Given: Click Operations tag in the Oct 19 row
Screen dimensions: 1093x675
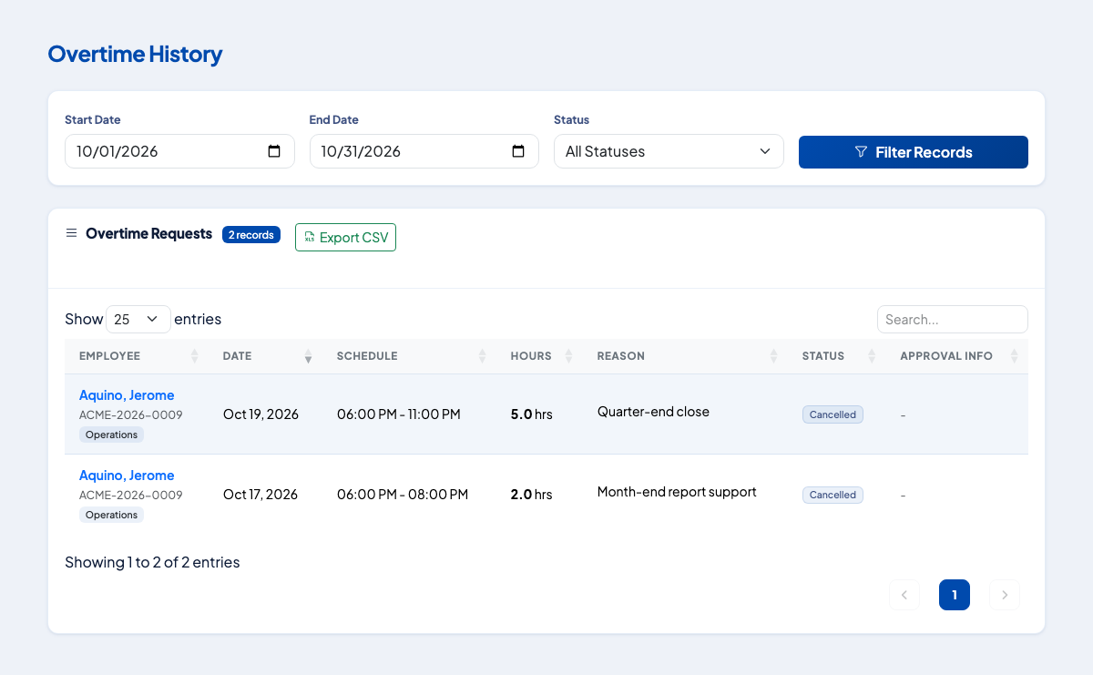Looking at the screenshot, I should pyautogui.click(x=111, y=435).
